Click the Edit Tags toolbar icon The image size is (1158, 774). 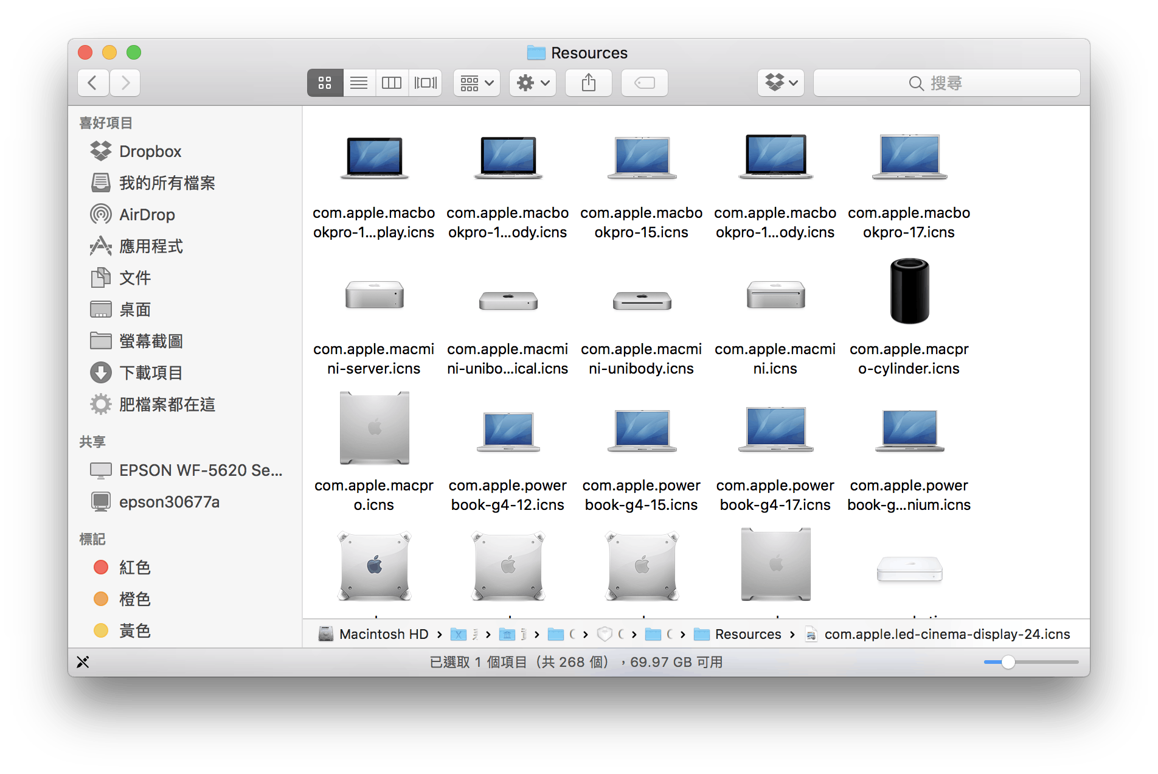coord(644,83)
